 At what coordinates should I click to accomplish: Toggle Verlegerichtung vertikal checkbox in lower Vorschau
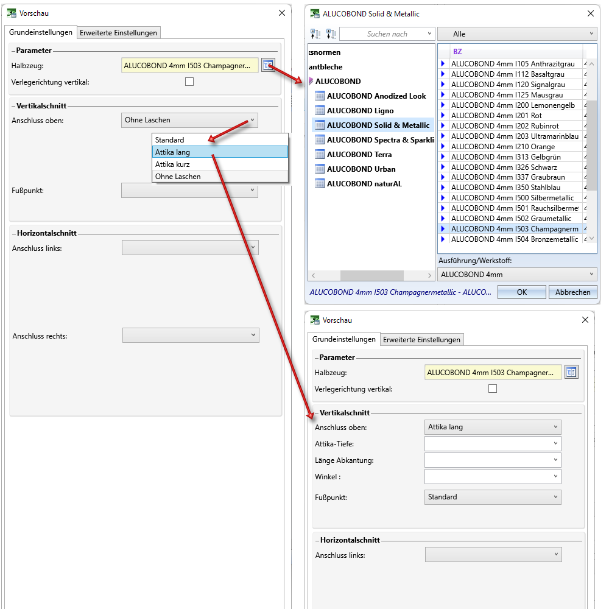[493, 389]
